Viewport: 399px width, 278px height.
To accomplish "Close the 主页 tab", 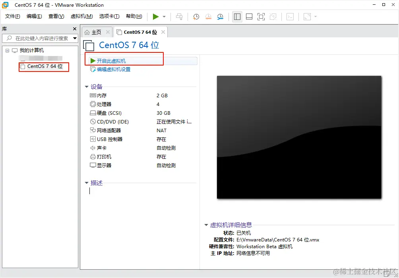I will pos(108,32).
